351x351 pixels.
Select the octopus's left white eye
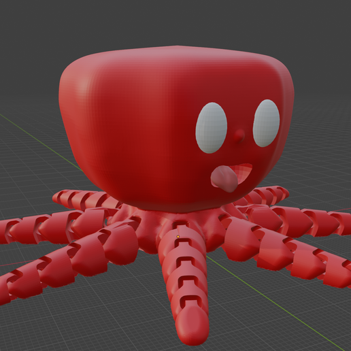point(212,128)
